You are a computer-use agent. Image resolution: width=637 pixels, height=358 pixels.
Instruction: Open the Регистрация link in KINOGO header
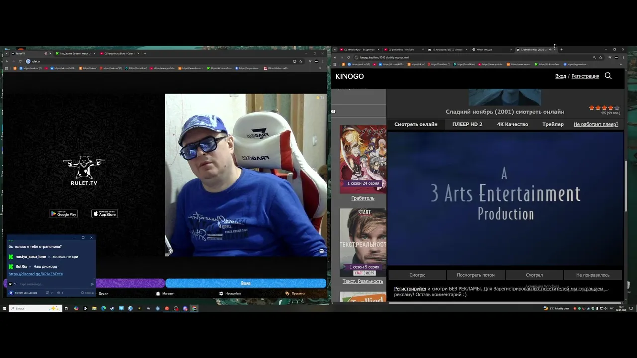[x=585, y=76]
